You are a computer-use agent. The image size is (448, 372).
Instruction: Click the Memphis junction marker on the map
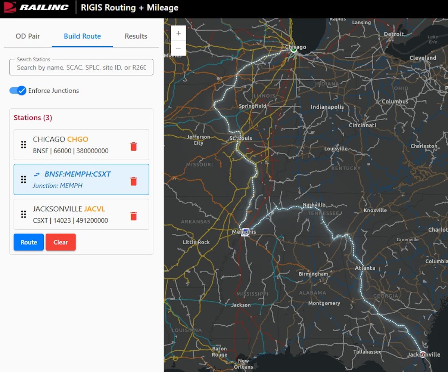click(x=245, y=232)
